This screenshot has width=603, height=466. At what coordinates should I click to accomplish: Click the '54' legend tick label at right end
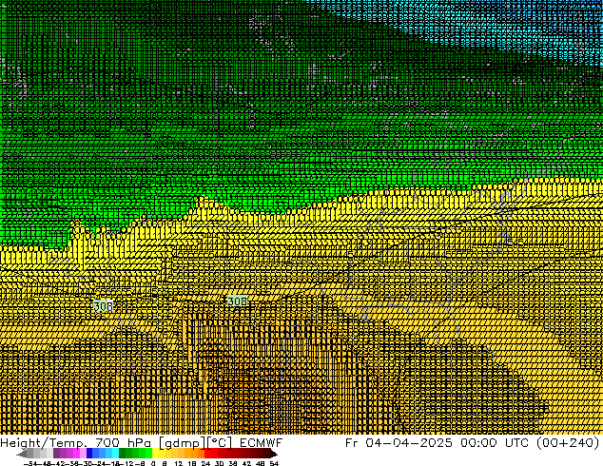click(x=273, y=463)
